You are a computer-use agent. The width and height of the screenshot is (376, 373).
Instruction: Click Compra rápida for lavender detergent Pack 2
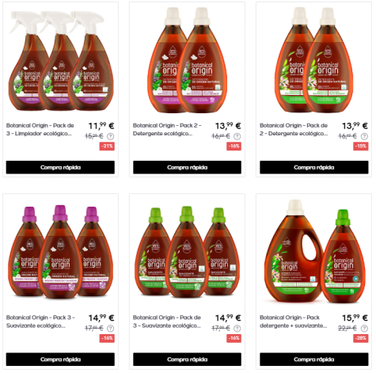[187, 167]
